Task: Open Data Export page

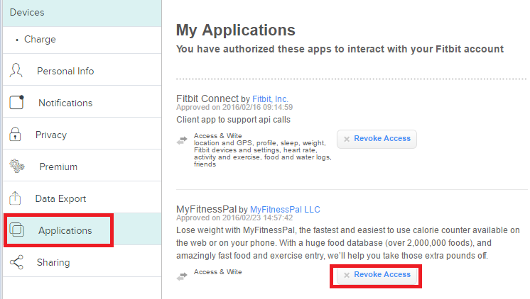Action: point(60,198)
